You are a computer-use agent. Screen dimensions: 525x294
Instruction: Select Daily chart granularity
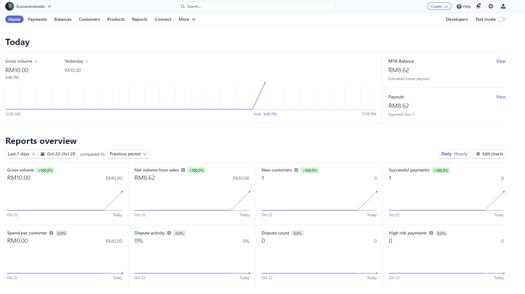pyautogui.click(x=446, y=154)
